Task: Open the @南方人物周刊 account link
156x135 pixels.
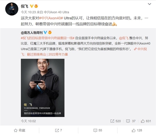Action: tap(32, 33)
